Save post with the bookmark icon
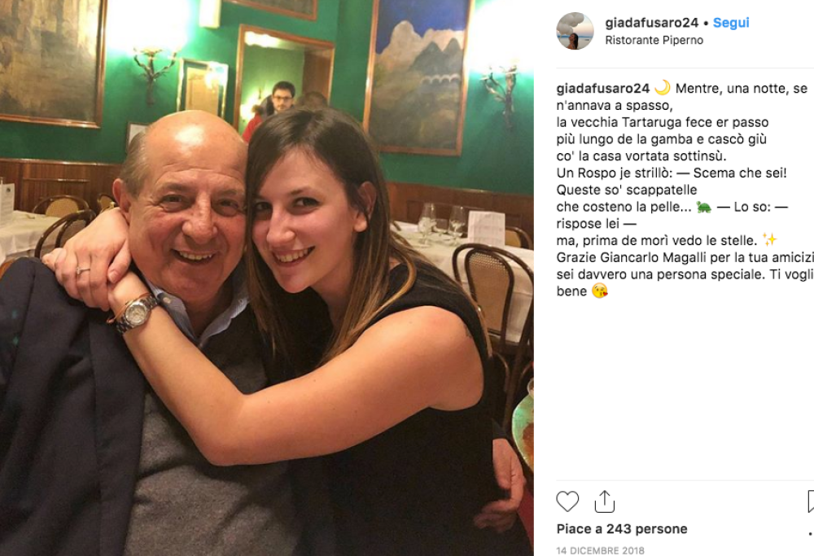Image resolution: width=814 pixels, height=556 pixels. (x=811, y=501)
